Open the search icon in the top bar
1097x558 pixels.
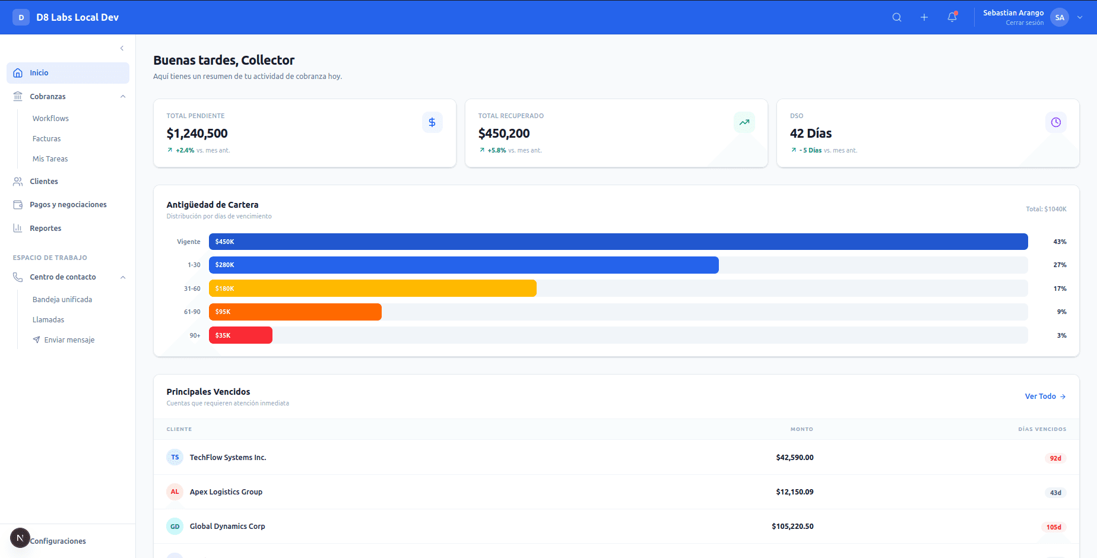897,17
